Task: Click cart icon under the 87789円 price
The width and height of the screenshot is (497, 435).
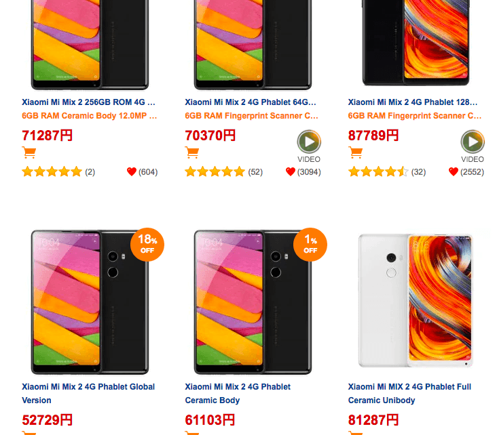Action: pyautogui.click(x=355, y=152)
